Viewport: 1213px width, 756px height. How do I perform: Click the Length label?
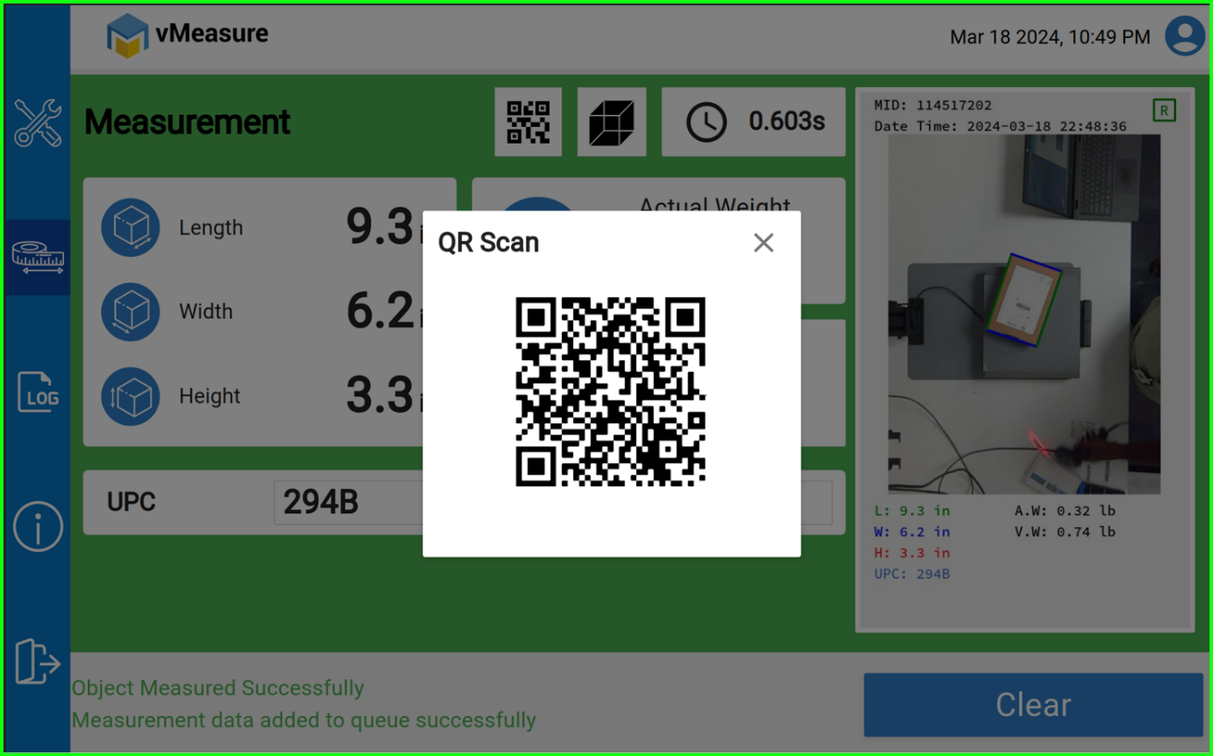(211, 228)
